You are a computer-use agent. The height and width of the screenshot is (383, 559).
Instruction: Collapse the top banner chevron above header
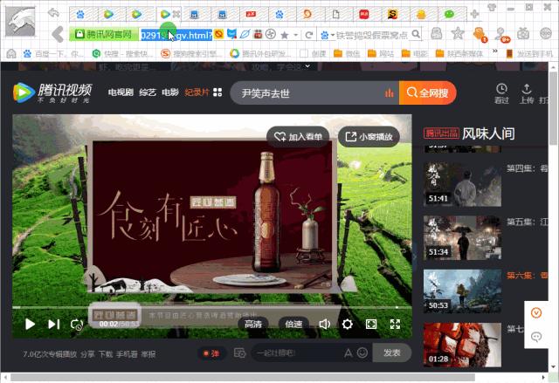(307, 65)
